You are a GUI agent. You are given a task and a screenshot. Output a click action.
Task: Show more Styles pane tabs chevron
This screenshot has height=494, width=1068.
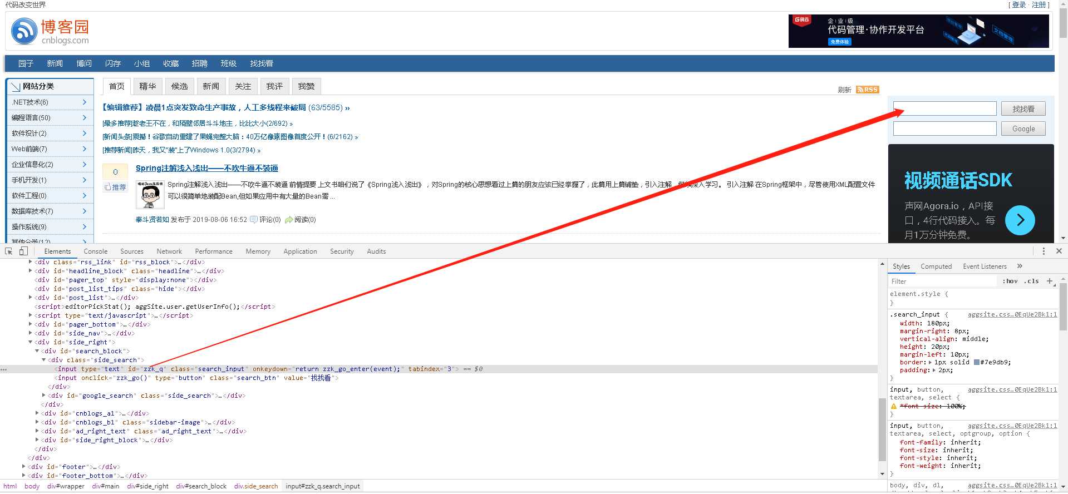click(1020, 266)
